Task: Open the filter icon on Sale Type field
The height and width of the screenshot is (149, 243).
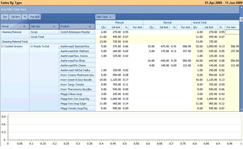Action: (x=113, y=16)
